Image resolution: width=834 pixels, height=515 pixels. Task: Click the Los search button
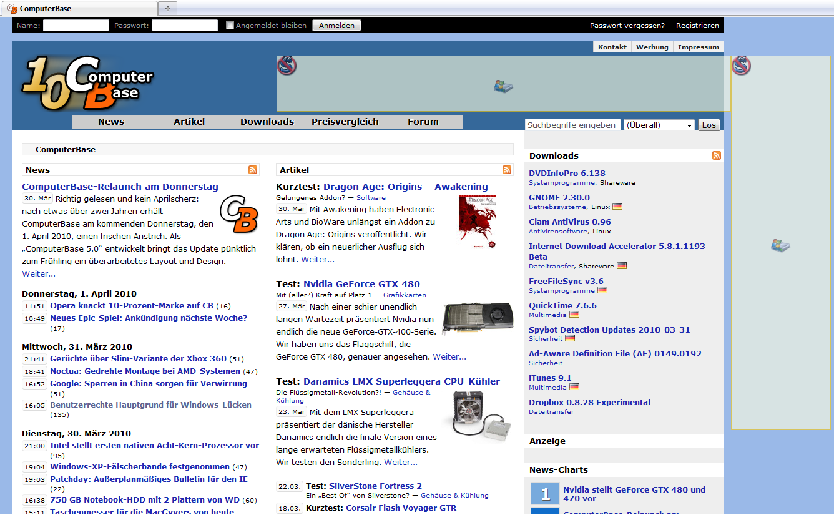[709, 125]
